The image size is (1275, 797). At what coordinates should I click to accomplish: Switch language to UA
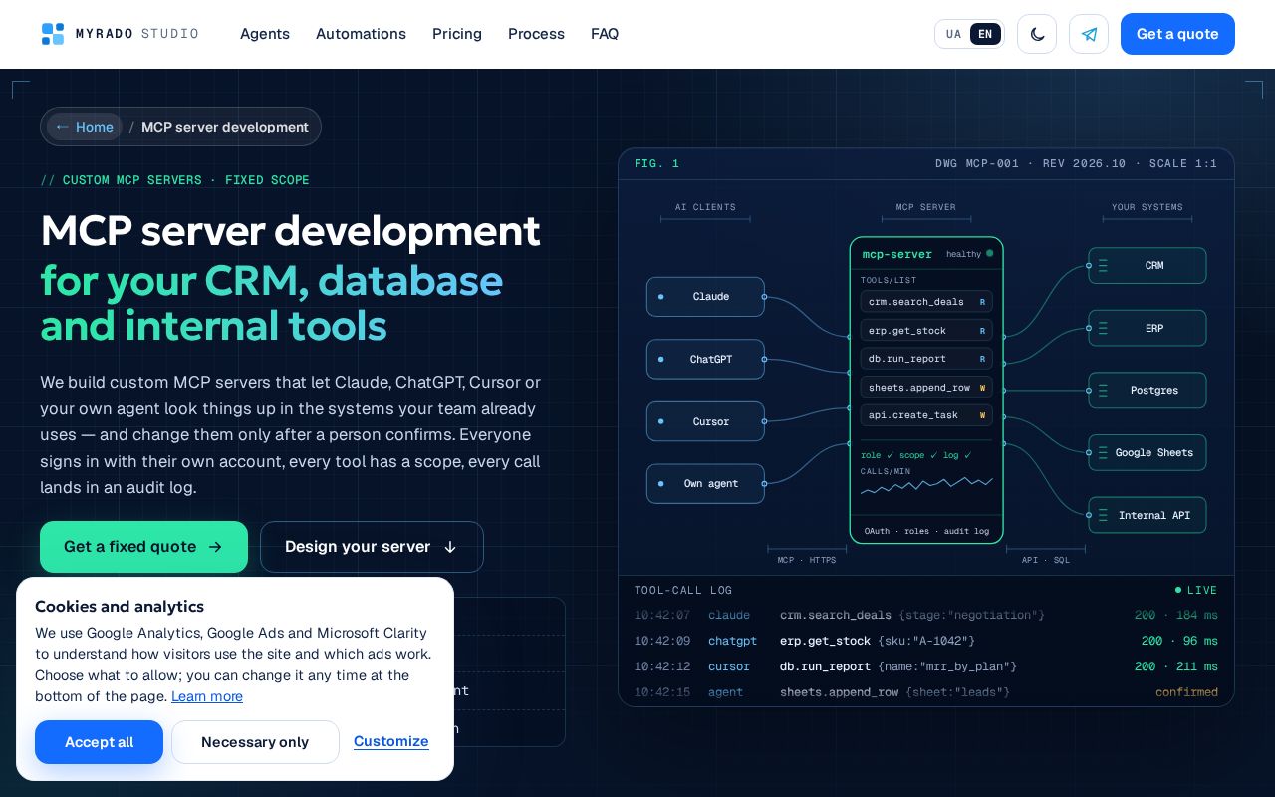point(953,34)
